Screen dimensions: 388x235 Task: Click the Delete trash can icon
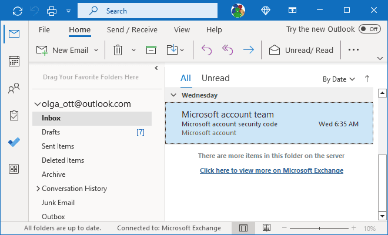point(118,50)
